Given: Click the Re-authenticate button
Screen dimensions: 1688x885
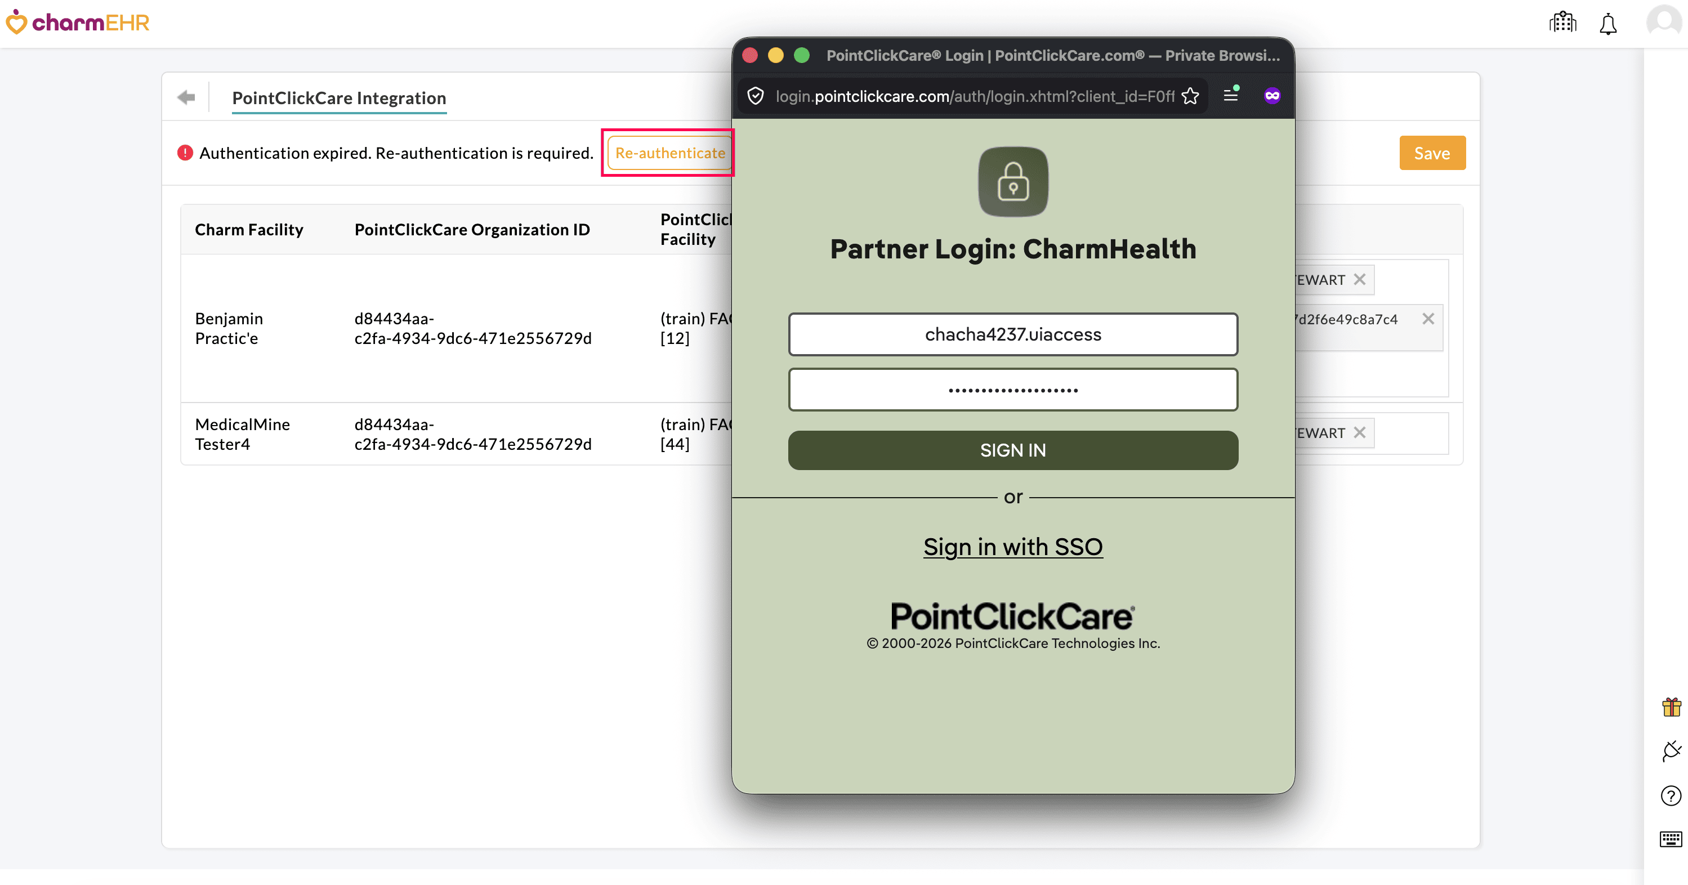Looking at the screenshot, I should coord(669,153).
